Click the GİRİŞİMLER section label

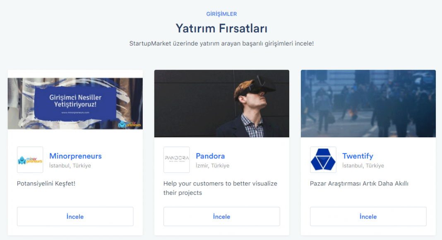tap(221, 14)
